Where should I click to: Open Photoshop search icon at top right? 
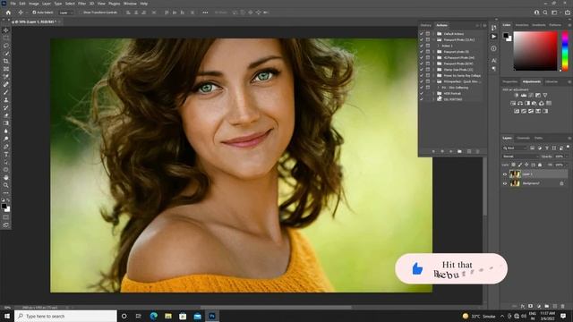545,13
